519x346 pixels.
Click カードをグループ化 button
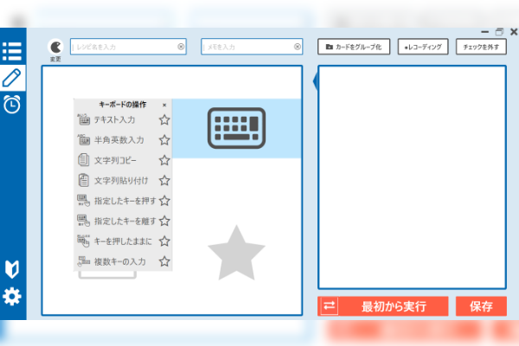pyautogui.click(x=354, y=47)
